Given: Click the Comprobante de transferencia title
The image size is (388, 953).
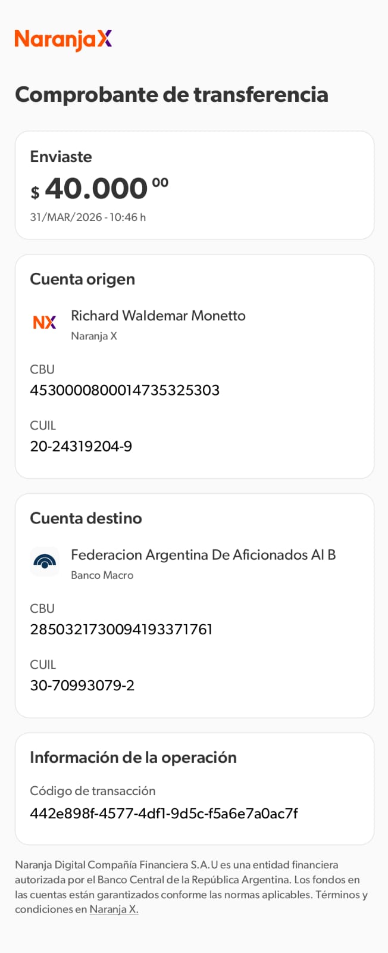Looking at the screenshot, I should pos(171,95).
